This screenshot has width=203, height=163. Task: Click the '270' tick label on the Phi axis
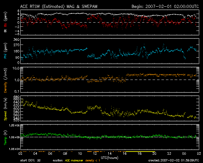[x=16, y=45]
